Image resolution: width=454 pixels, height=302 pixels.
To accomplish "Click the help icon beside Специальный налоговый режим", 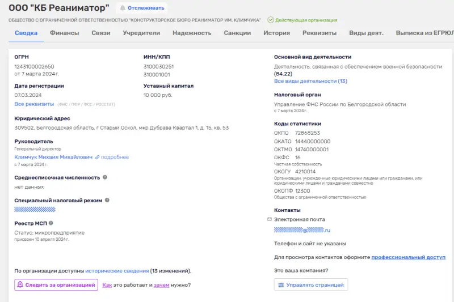I will click(107, 200).
